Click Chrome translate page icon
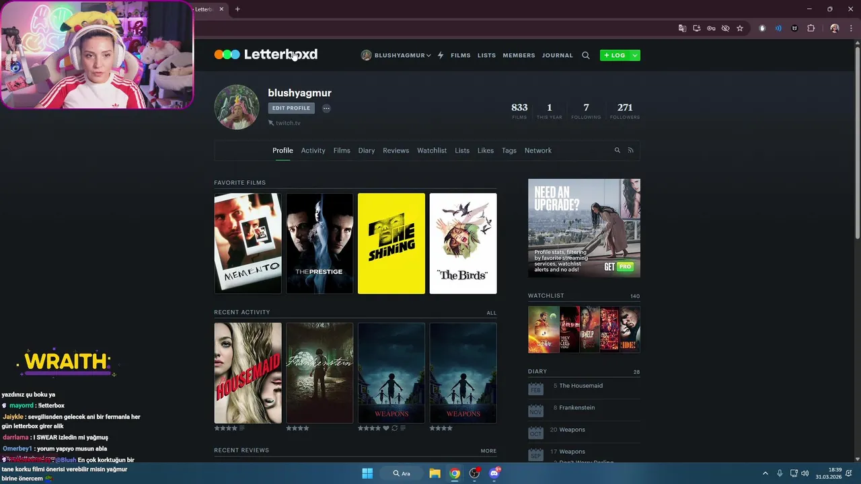The width and height of the screenshot is (861, 484). click(682, 28)
